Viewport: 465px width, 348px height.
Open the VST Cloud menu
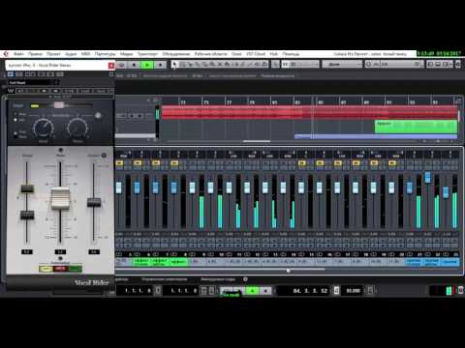[x=256, y=54]
